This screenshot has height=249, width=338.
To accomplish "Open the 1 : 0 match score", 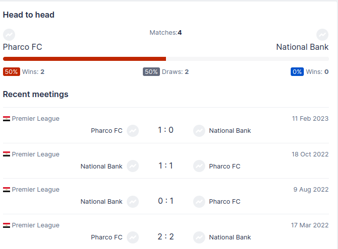I will tap(165, 130).
